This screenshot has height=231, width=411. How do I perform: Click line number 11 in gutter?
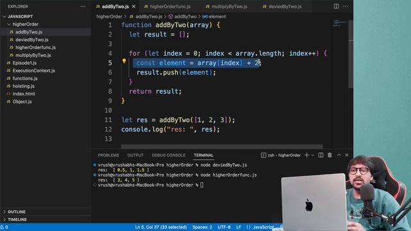(x=109, y=120)
